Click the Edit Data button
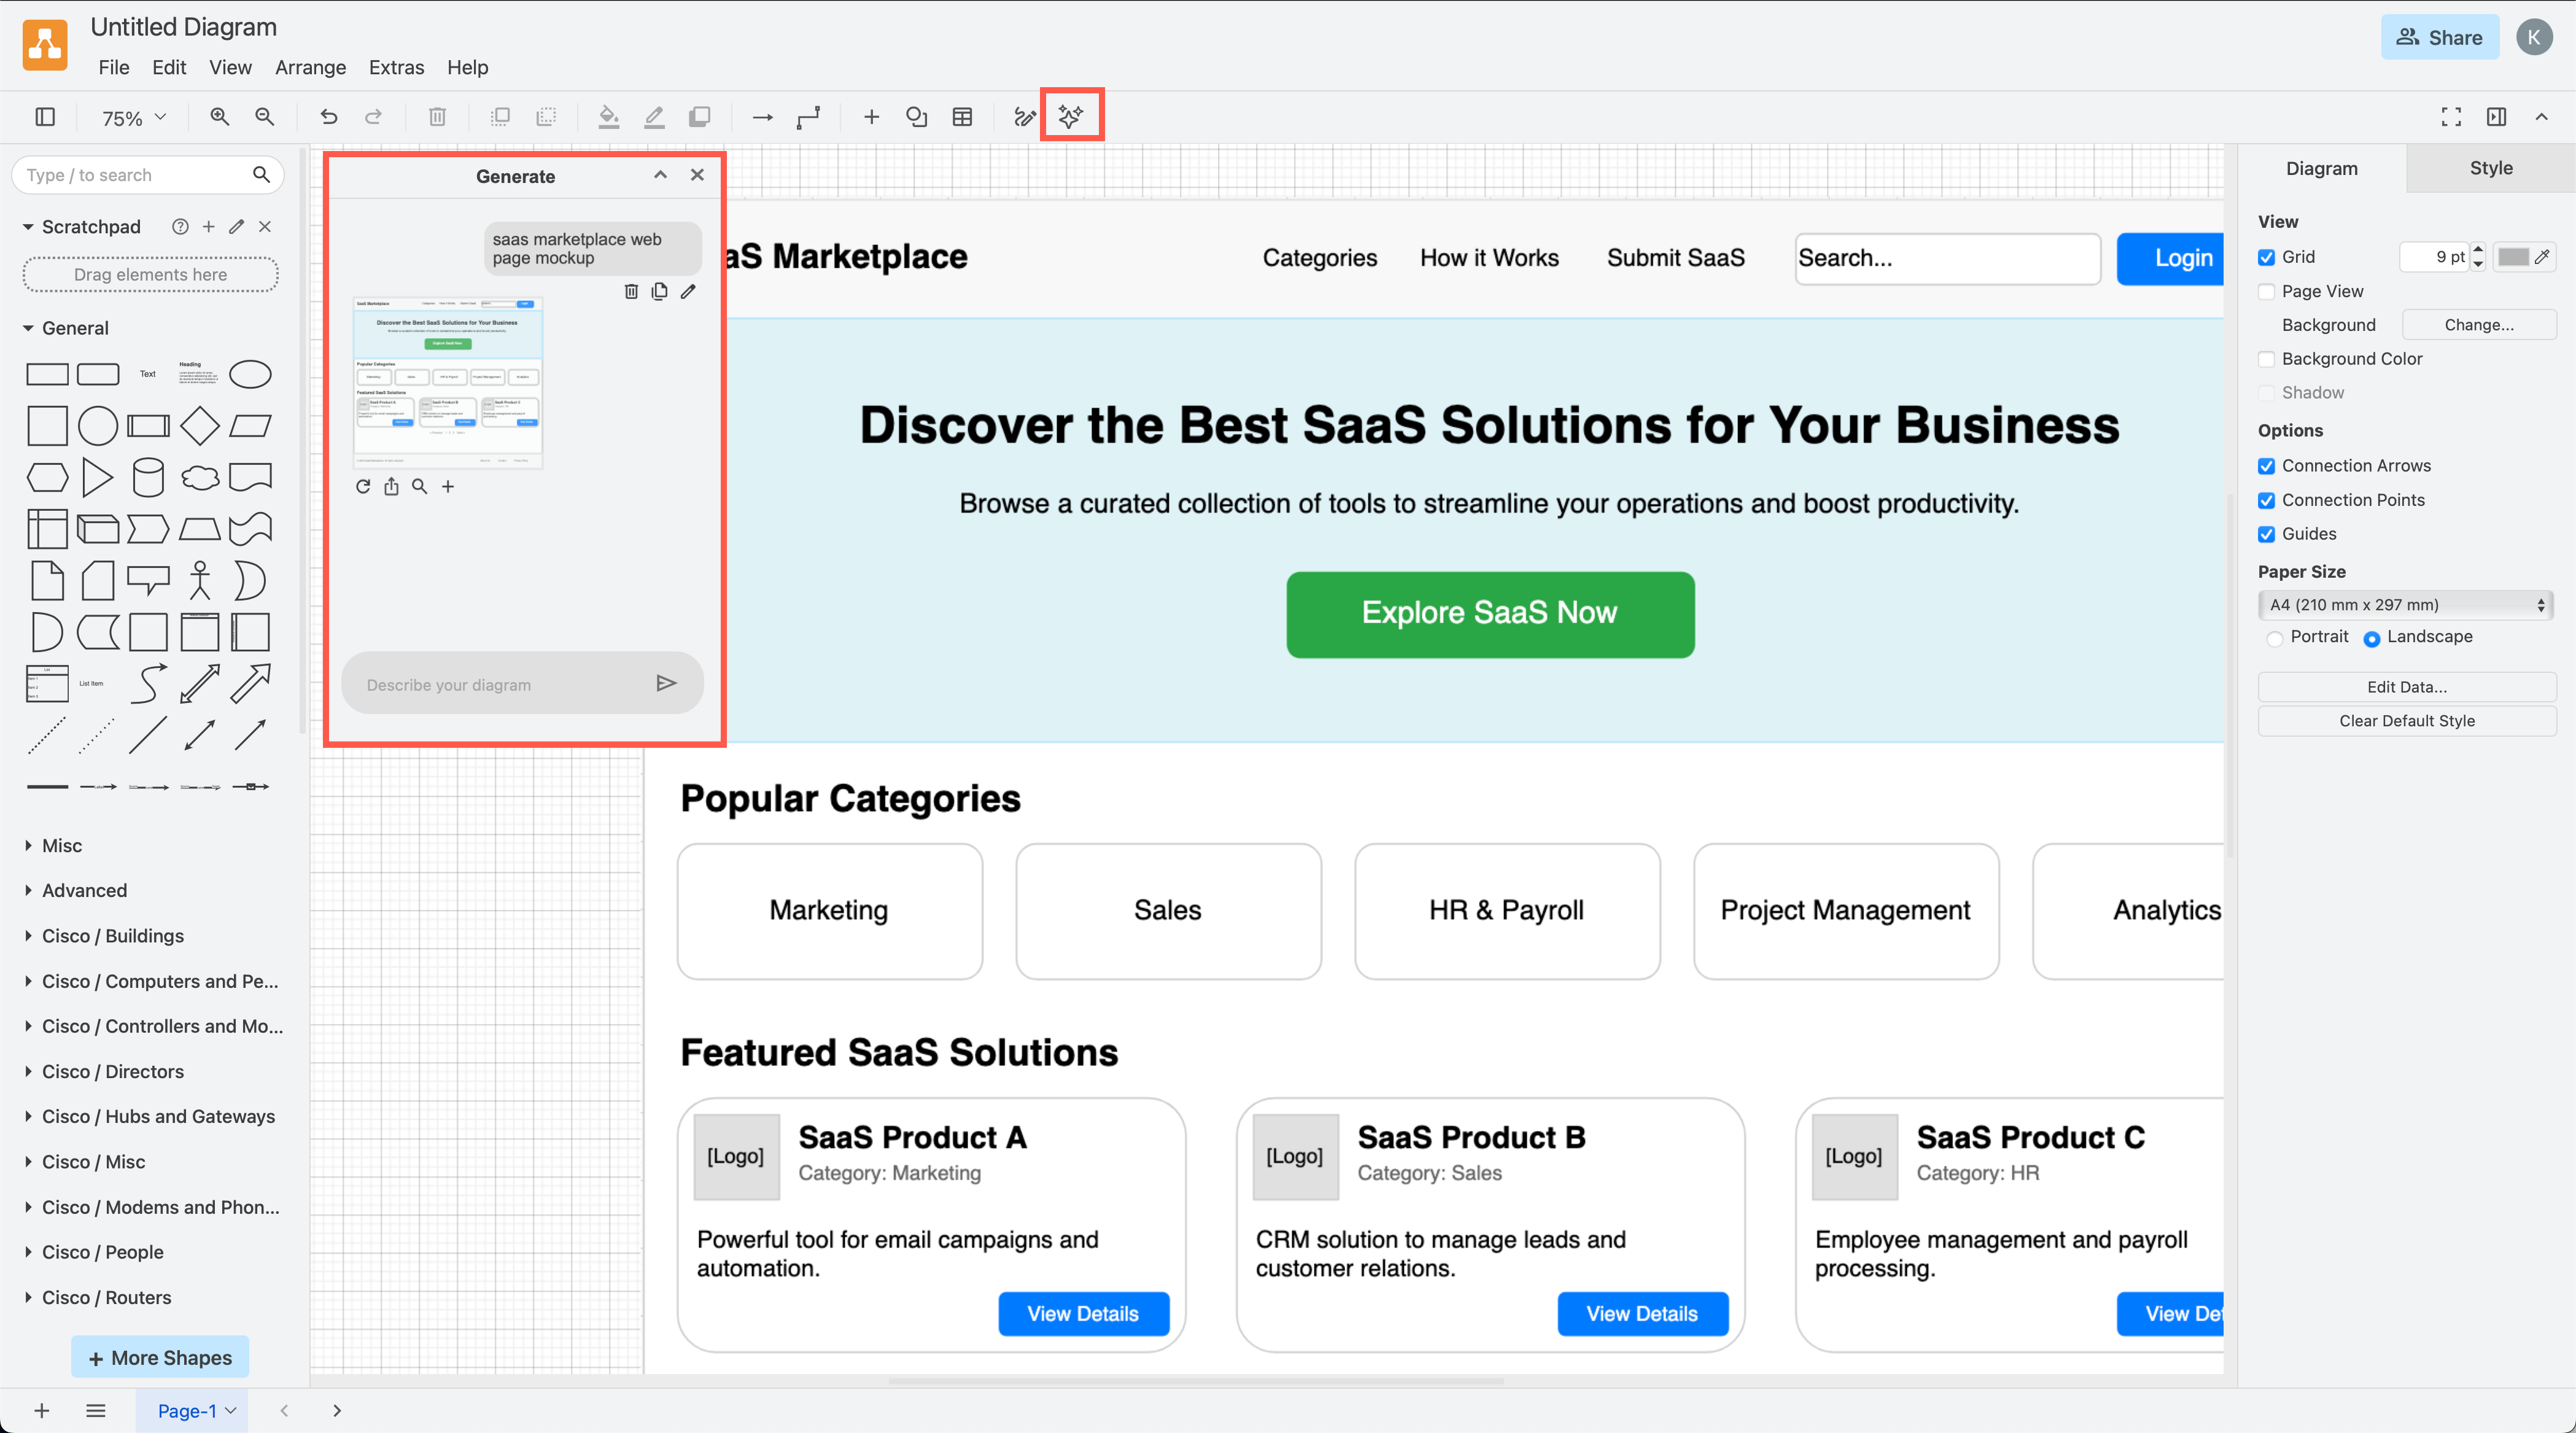Screen dimensions: 2576x1433 [2406, 687]
